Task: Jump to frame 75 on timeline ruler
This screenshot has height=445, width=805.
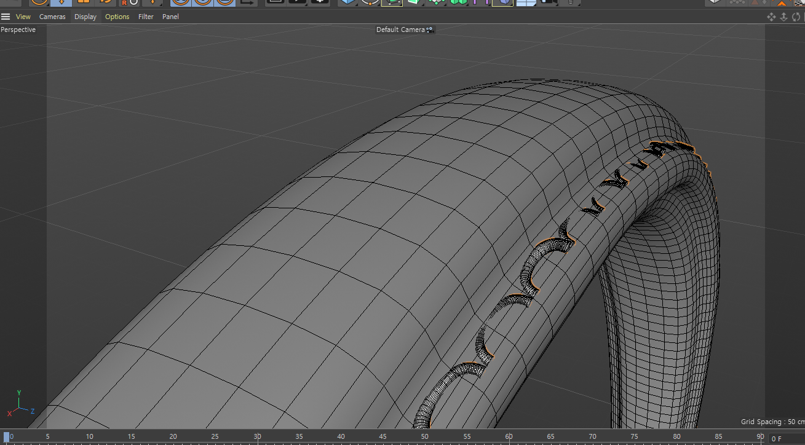Action: (635, 436)
